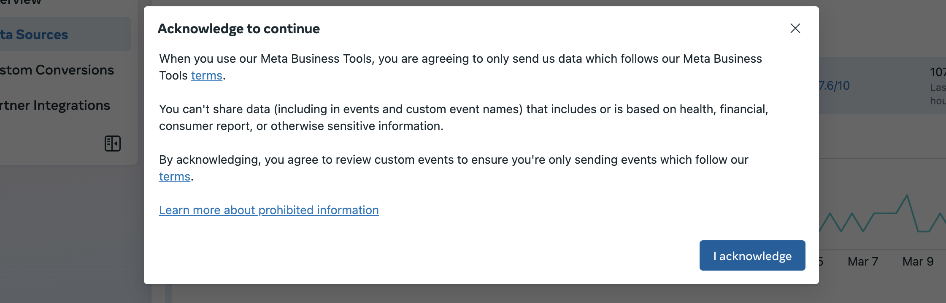This screenshot has width=946, height=303.
Task: Open the terms link after Meta Business Tools
Action: (x=207, y=75)
